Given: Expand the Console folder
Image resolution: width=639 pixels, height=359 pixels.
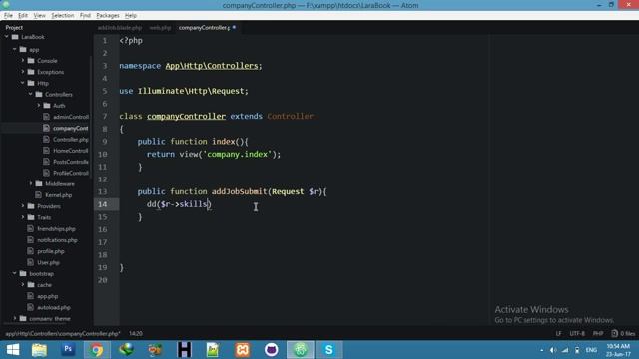Looking at the screenshot, I should click(23, 60).
